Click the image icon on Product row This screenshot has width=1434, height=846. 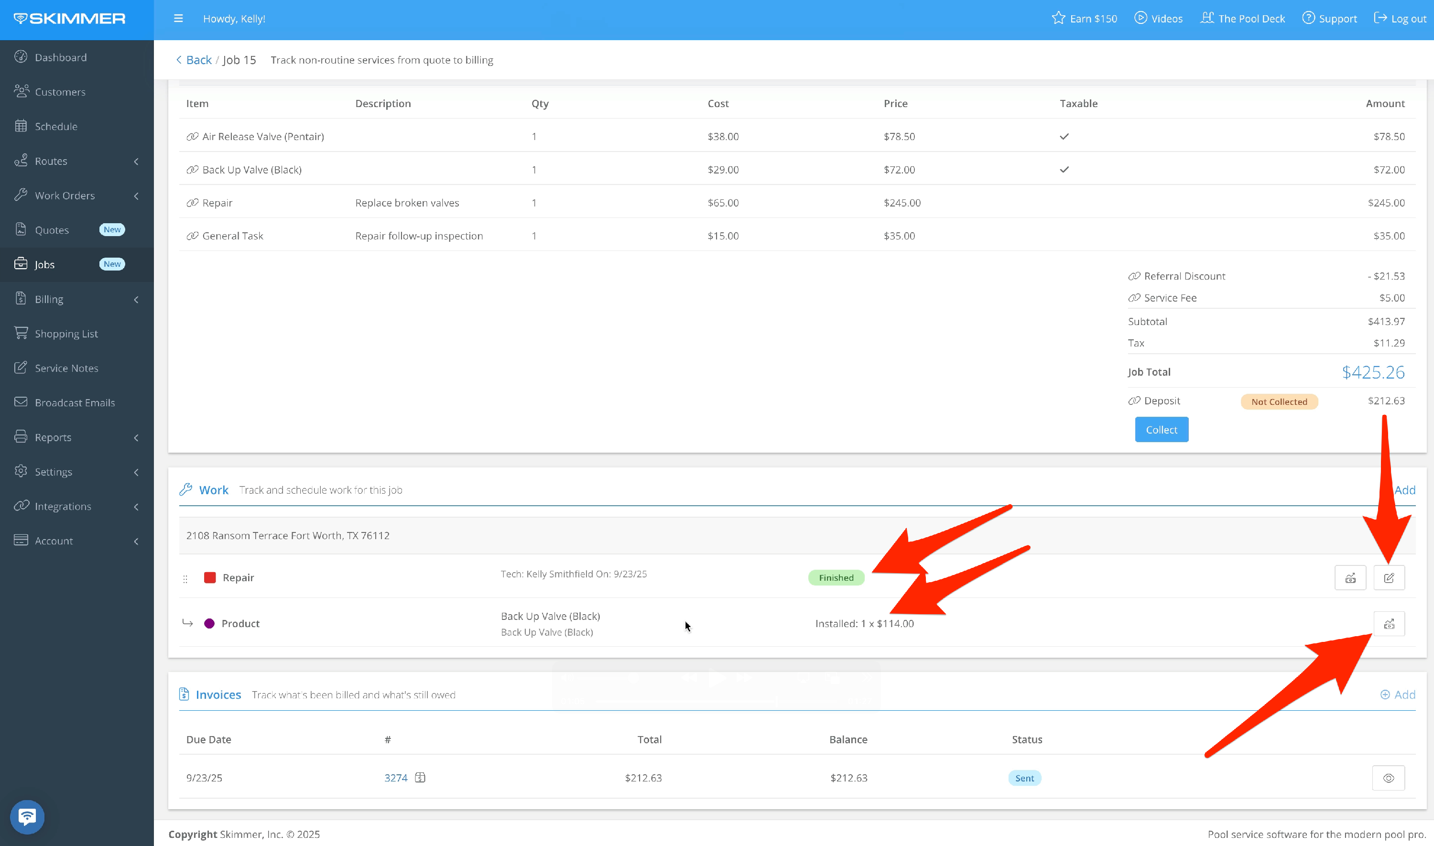1389,624
